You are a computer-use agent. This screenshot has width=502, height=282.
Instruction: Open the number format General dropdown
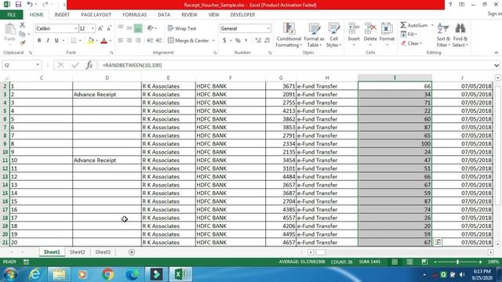tap(268, 28)
